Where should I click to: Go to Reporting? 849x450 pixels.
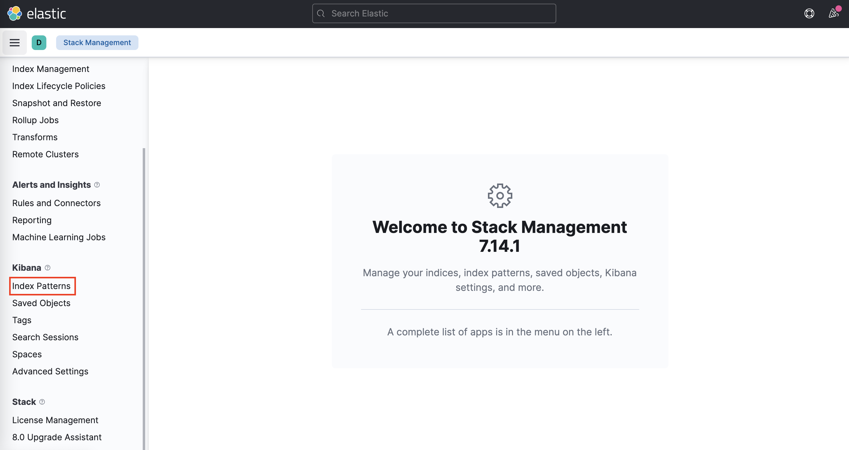(x=32, y=220)
